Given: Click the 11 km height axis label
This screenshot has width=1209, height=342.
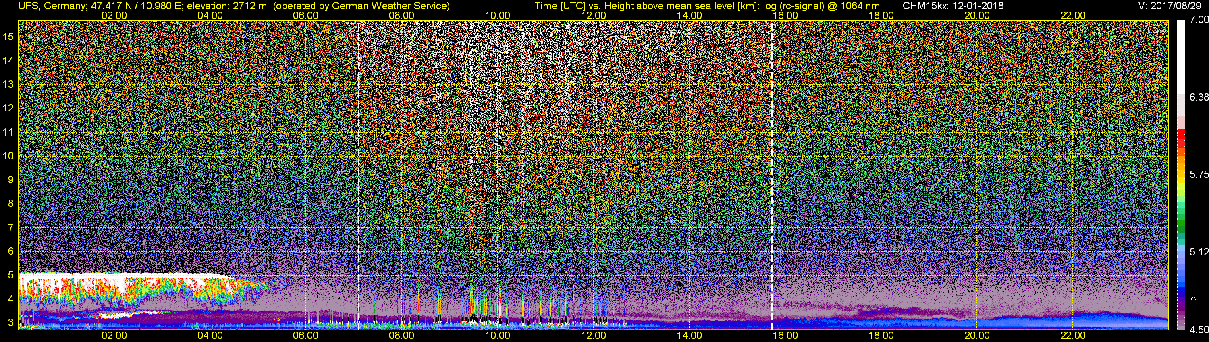Looking at the screenshot, I should tap(9, 132).
